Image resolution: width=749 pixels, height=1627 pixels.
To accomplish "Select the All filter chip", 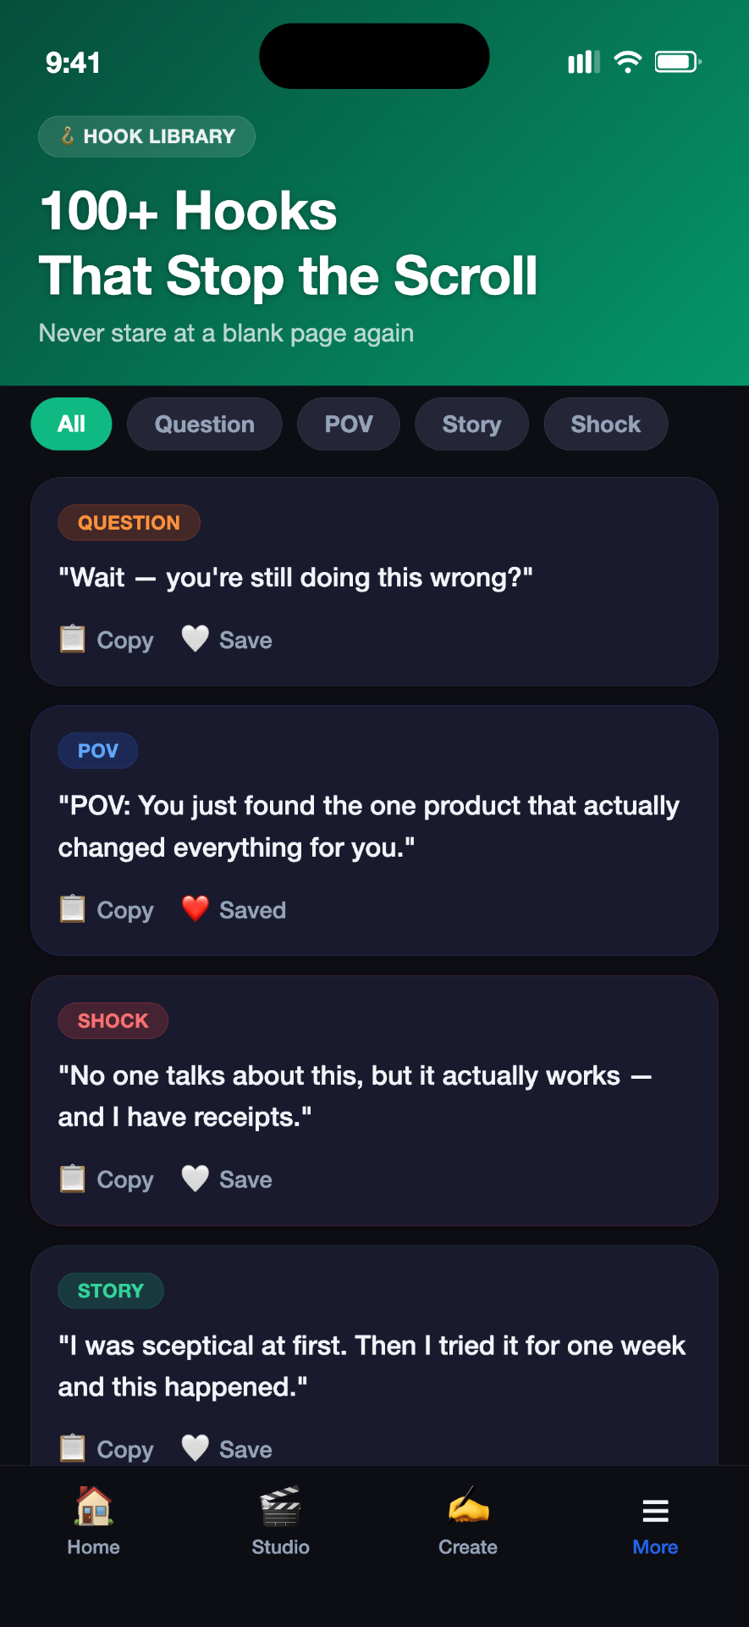I will coord(72,424).
